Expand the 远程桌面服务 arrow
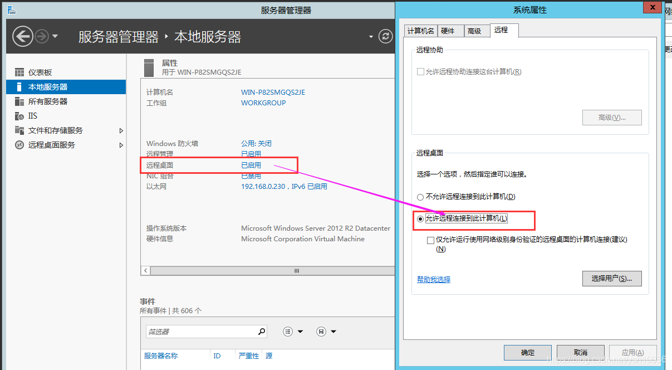Screen dimensions: 672x370 [x=121, y=145]
